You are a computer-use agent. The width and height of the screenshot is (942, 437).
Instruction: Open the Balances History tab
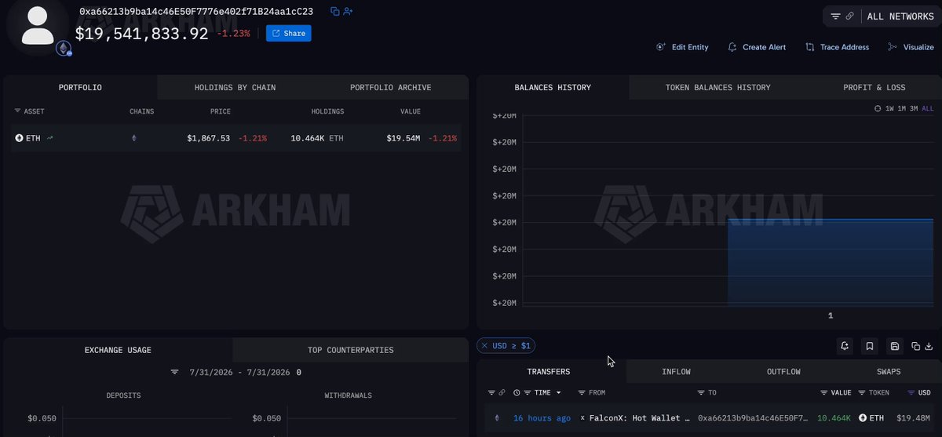click(553, 87)
